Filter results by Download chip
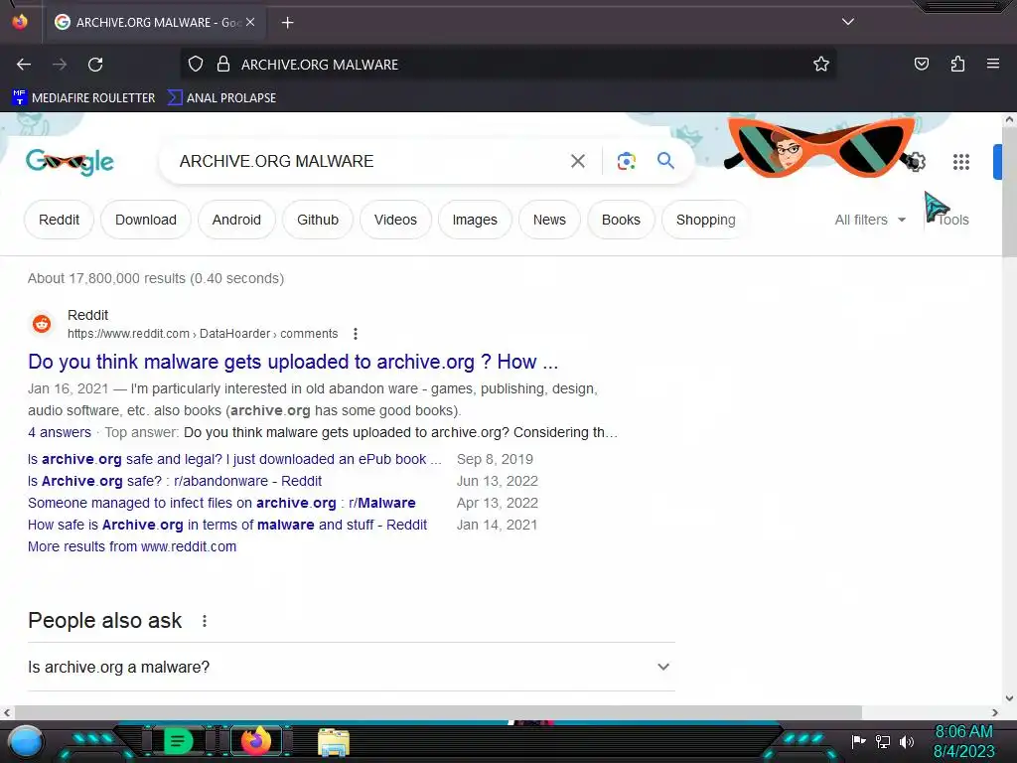The image size is (1017, 763). [146, 220]
